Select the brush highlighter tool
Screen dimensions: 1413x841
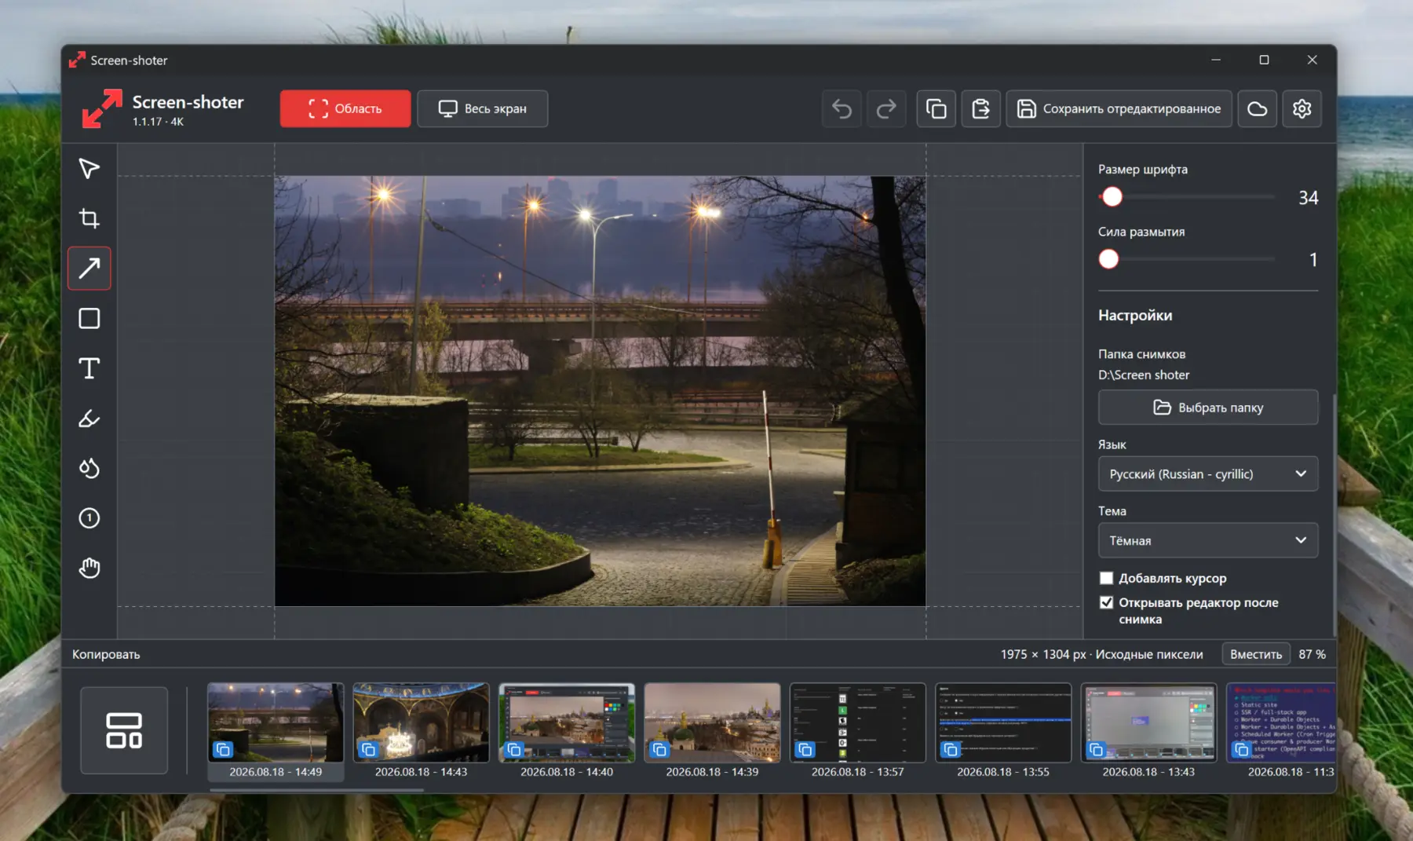click(x=89, y=419)
